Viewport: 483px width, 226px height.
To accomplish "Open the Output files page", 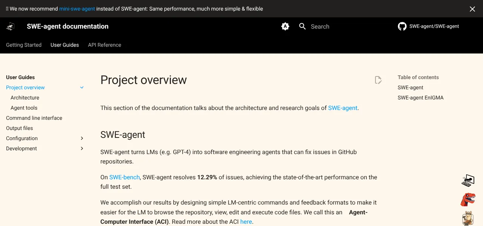I will (20, 128).
